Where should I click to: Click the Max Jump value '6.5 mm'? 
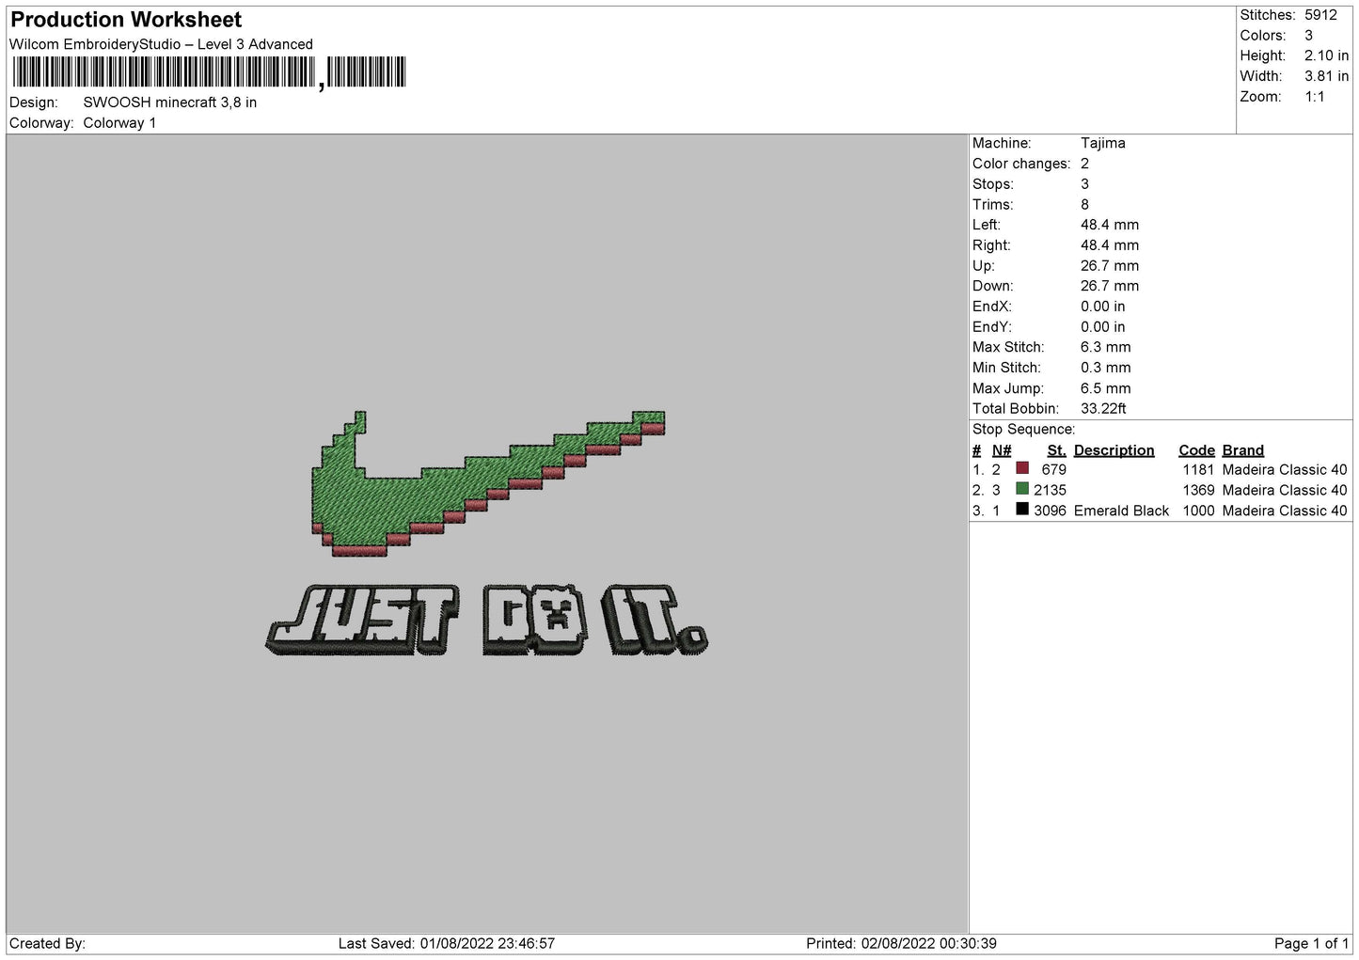click(x=1106, y=388)
